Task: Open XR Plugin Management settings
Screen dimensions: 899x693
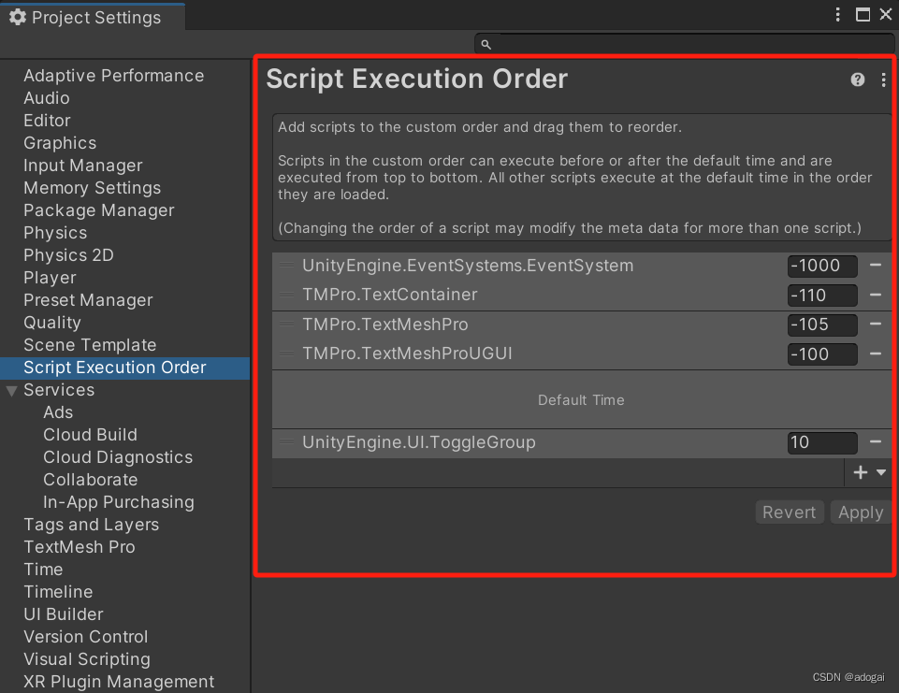Action: 119,682
